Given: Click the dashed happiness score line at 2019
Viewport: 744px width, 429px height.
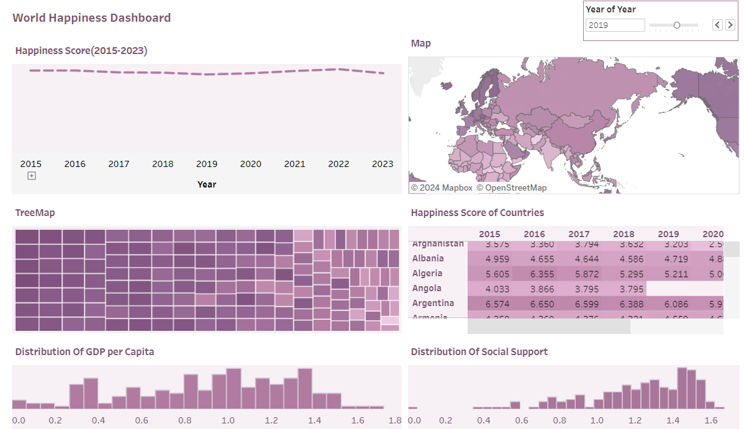Looking at the screenshot, I should [207, 74].
